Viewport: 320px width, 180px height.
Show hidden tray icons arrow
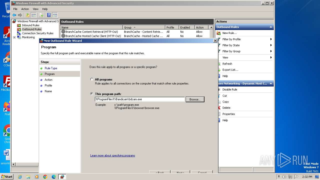pyautogui.click(x=279, y=177)
